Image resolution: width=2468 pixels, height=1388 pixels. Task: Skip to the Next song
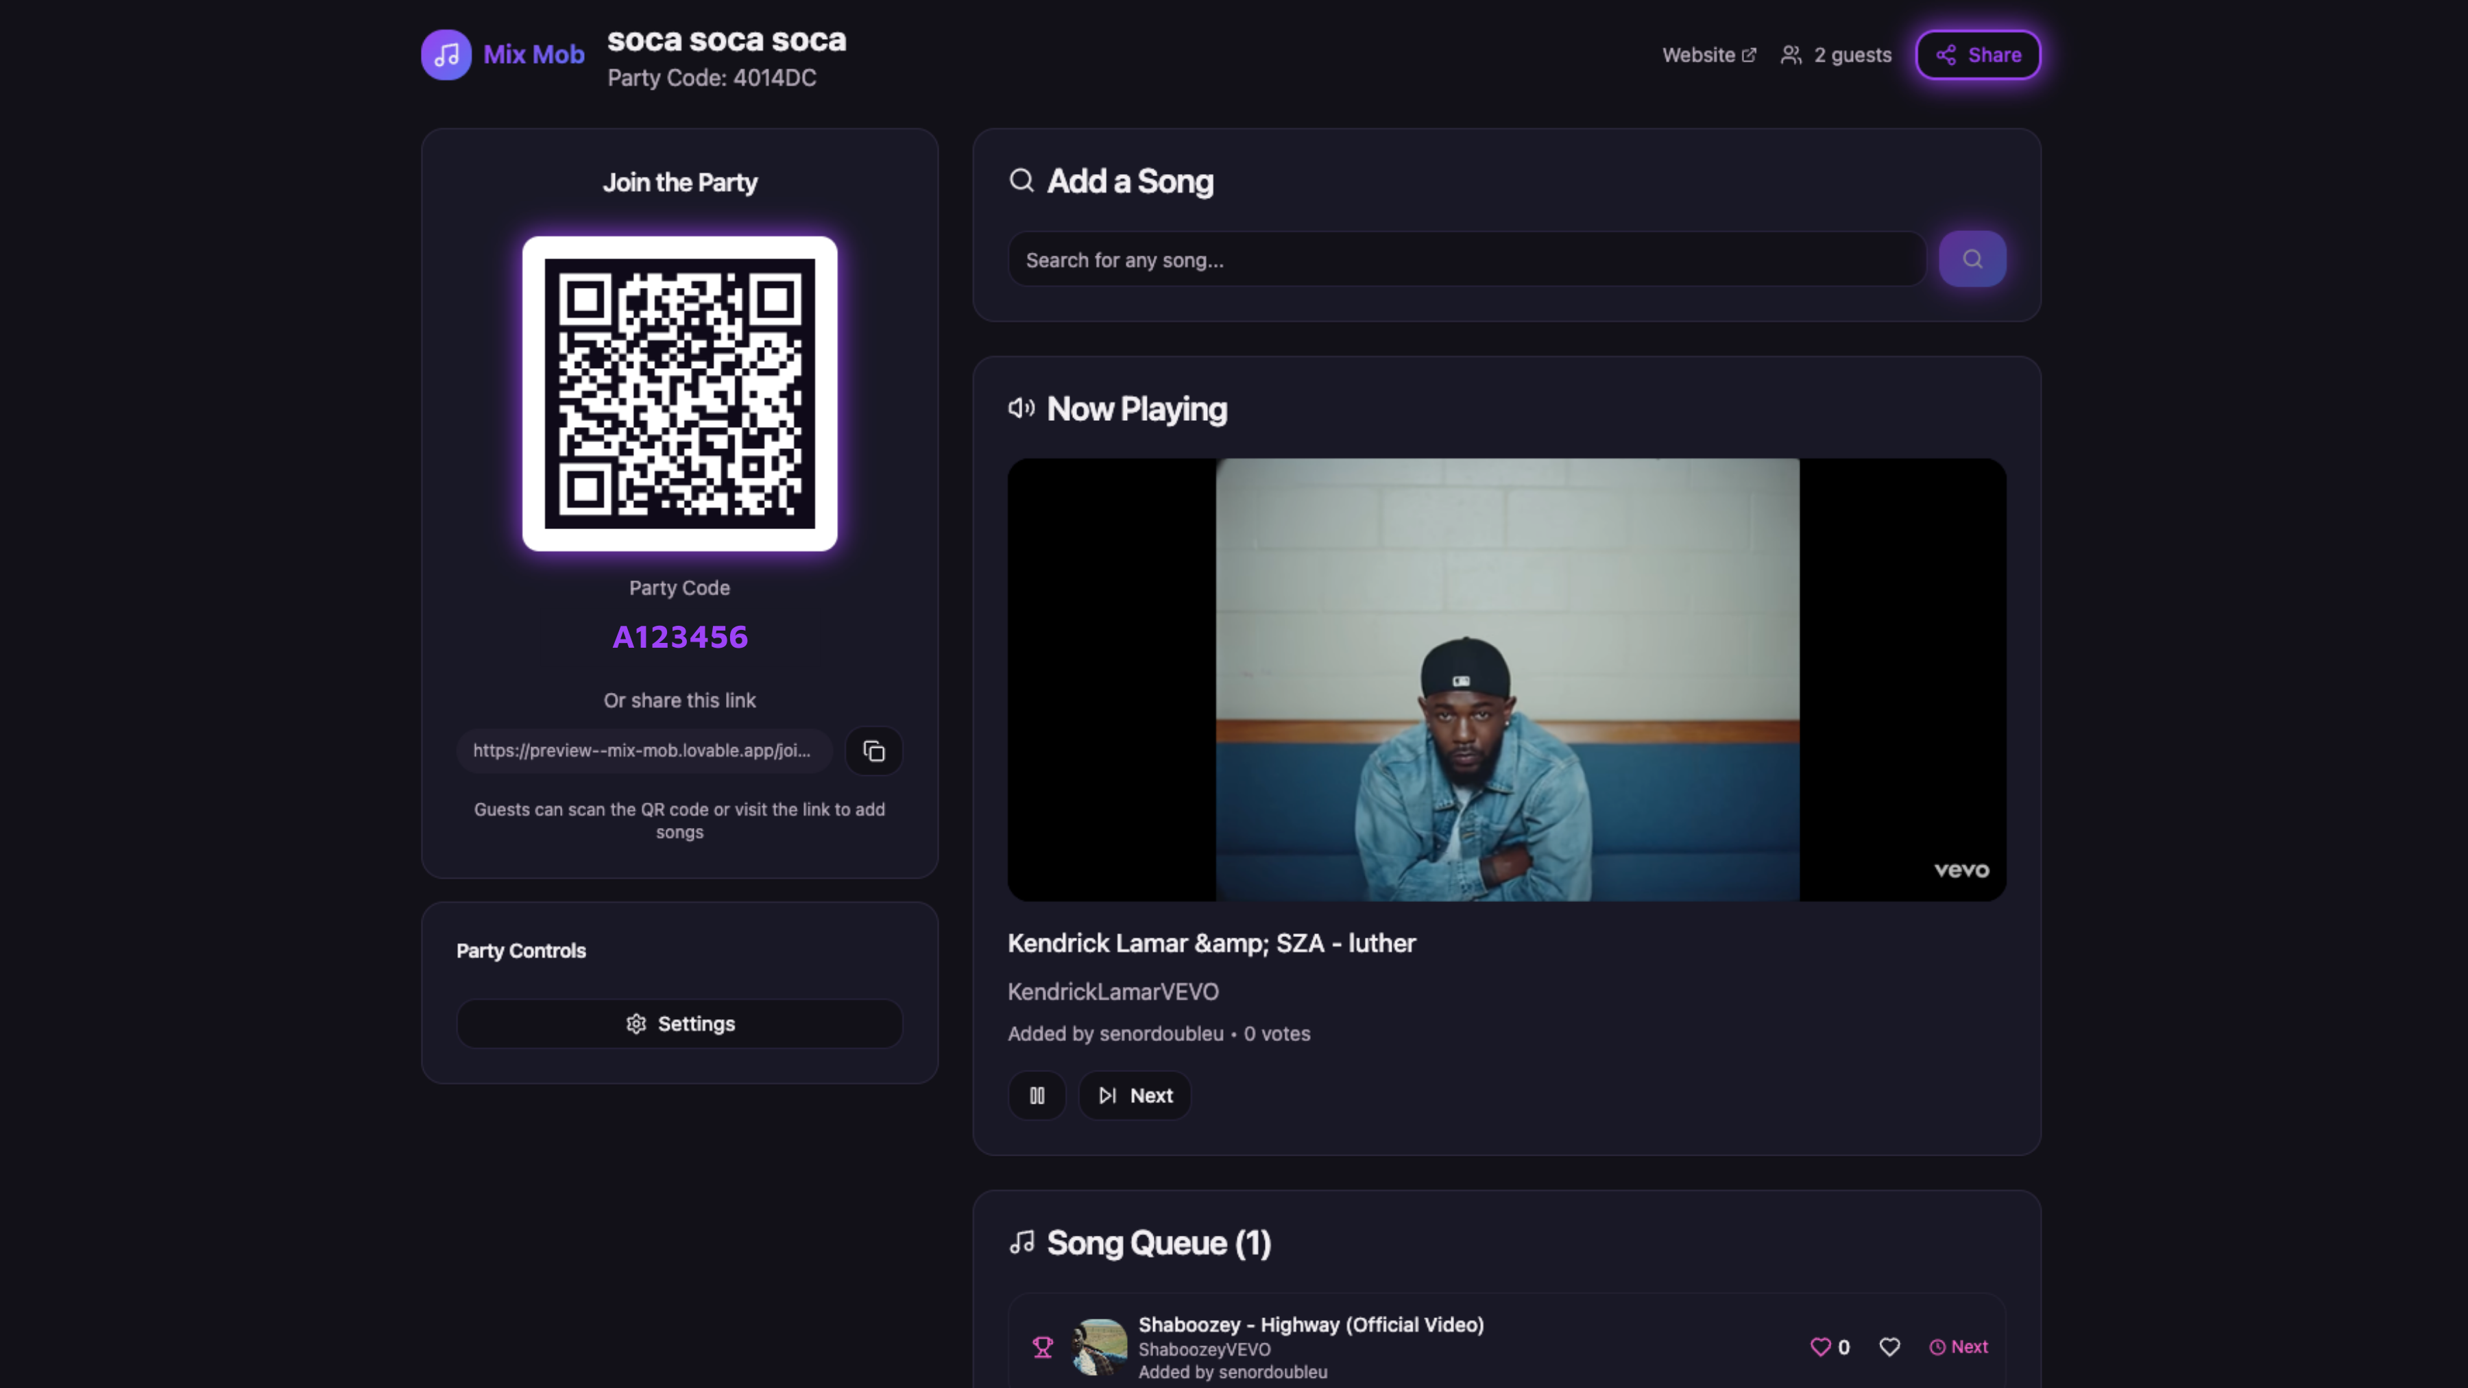(x=1135, y=1096)
